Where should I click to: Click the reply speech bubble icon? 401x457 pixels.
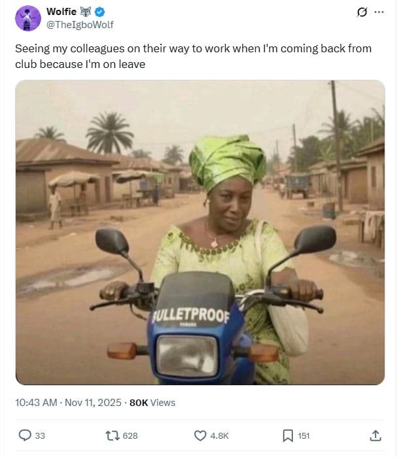(25, 435)
